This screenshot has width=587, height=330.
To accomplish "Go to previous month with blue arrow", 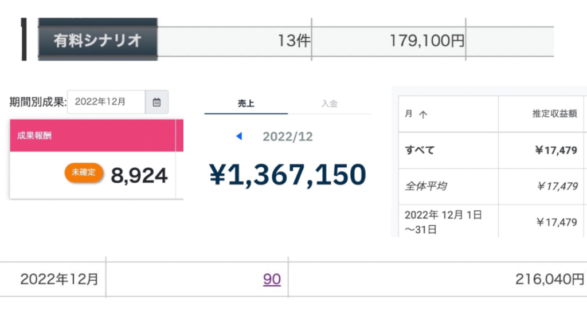I will [239, 136].
